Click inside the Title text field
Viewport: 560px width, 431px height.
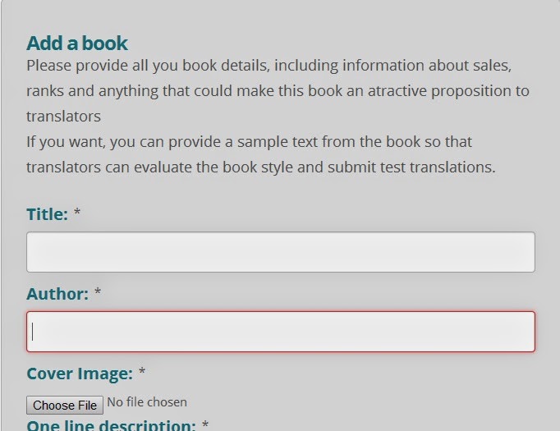[x=281, y=252]
